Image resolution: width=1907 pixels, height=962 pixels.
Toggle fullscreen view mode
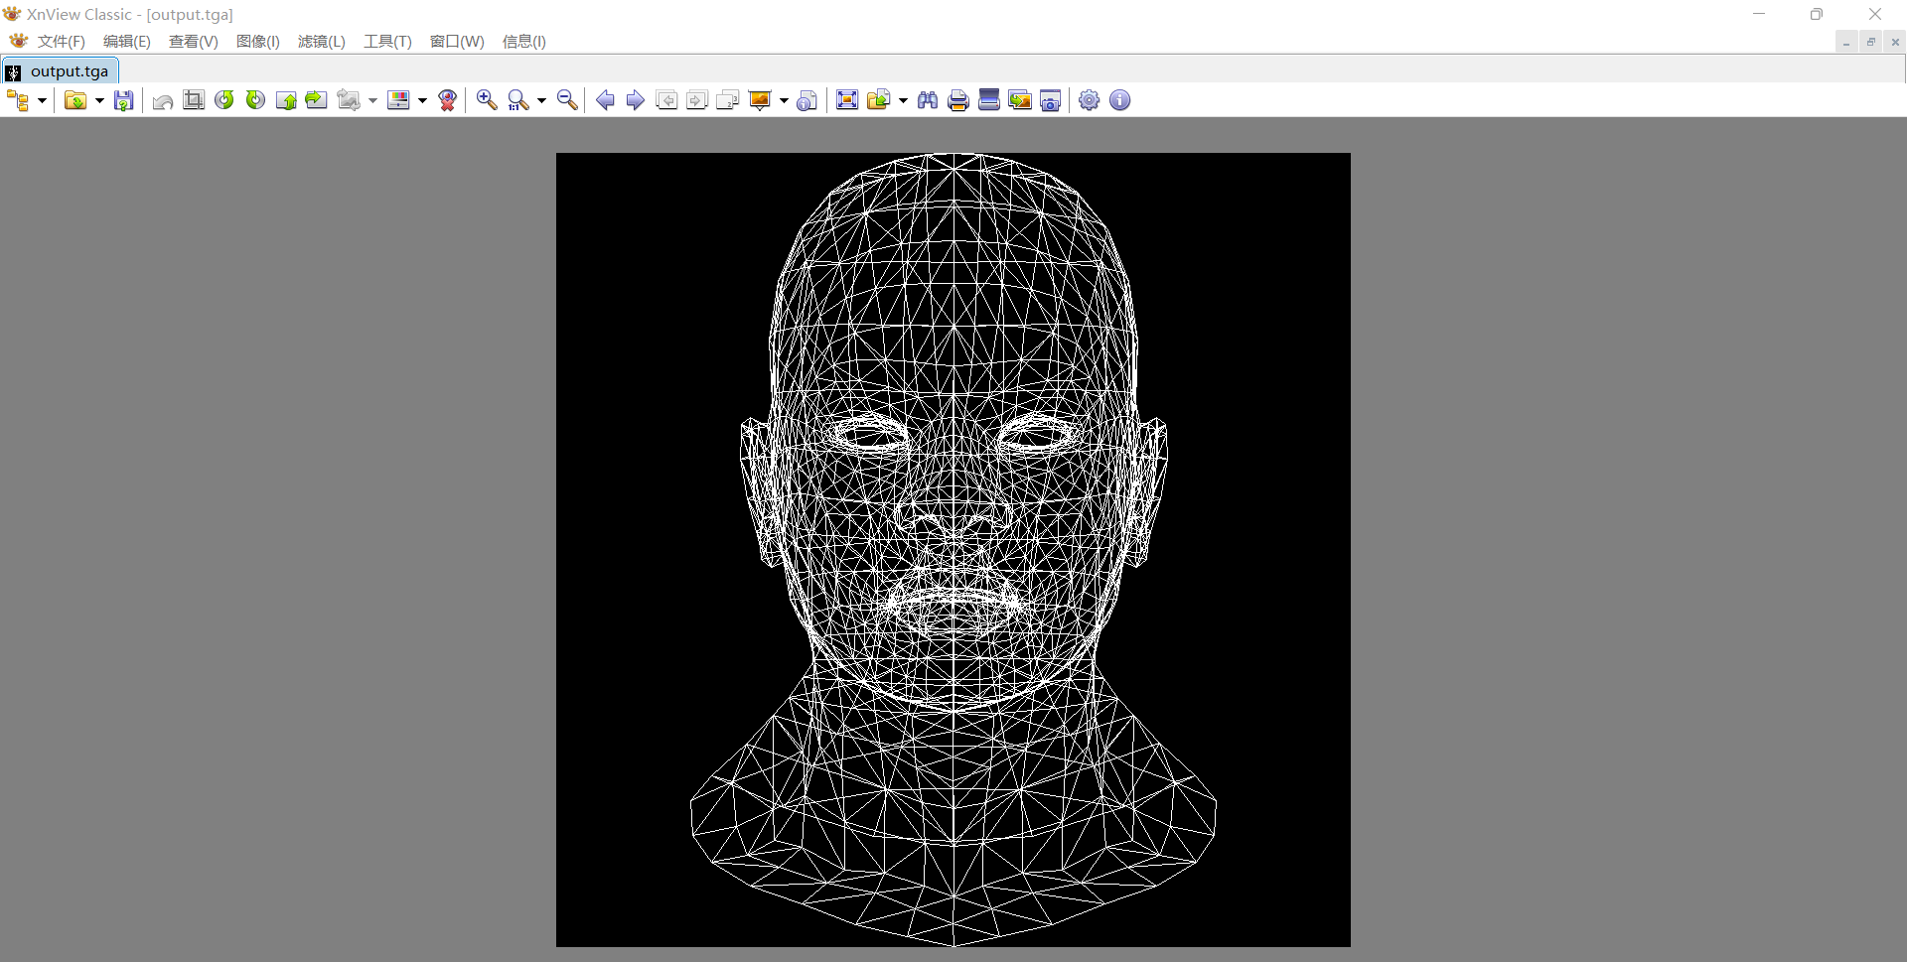pyautogui.click(x=846, y=99)
